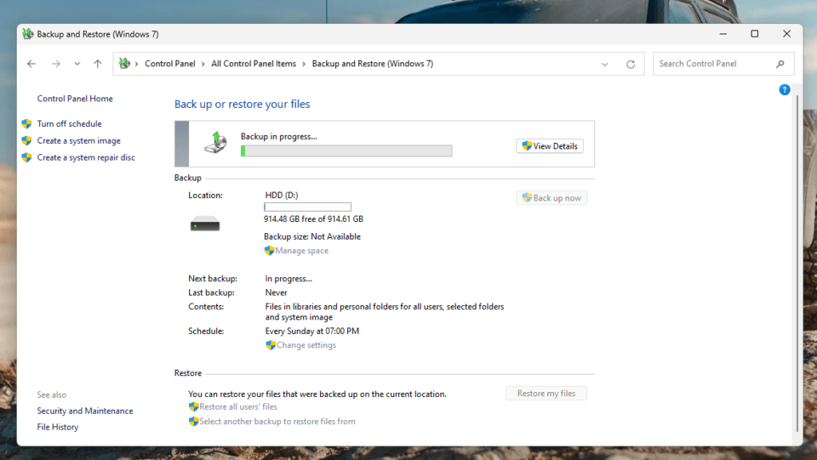Open Change settings link

[306, 345]
